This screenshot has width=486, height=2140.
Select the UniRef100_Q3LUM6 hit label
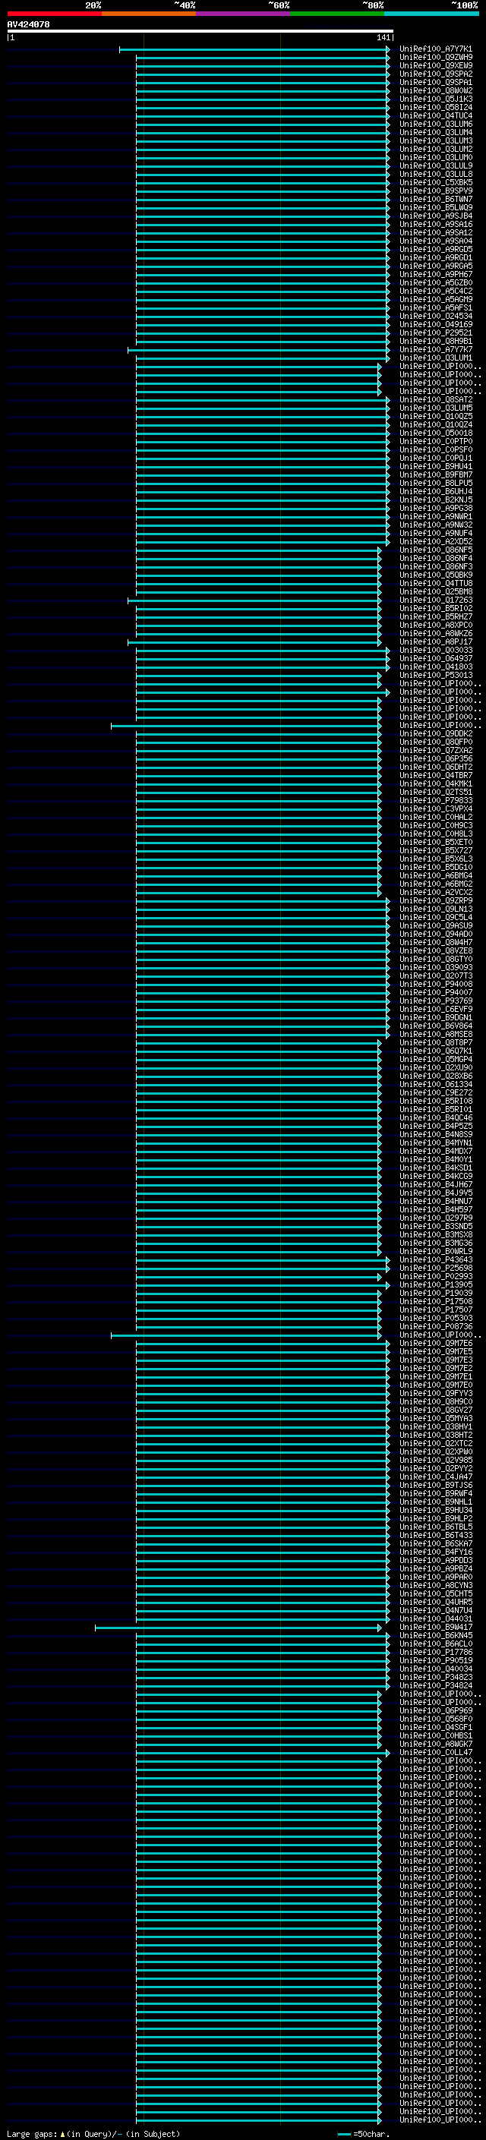pyautogui.click(x=435, y=124)
